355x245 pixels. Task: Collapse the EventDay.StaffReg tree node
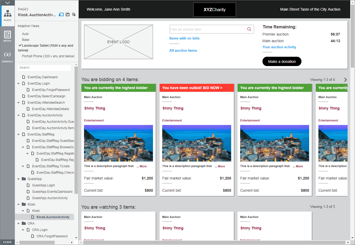click(x=19, y=134)
